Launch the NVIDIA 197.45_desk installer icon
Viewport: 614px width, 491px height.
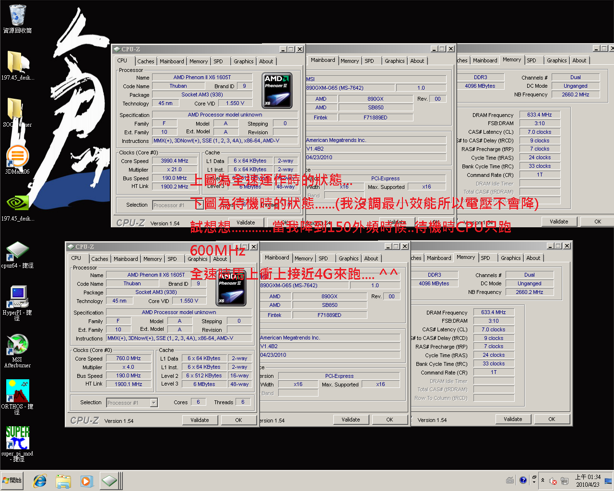point(17,207)
